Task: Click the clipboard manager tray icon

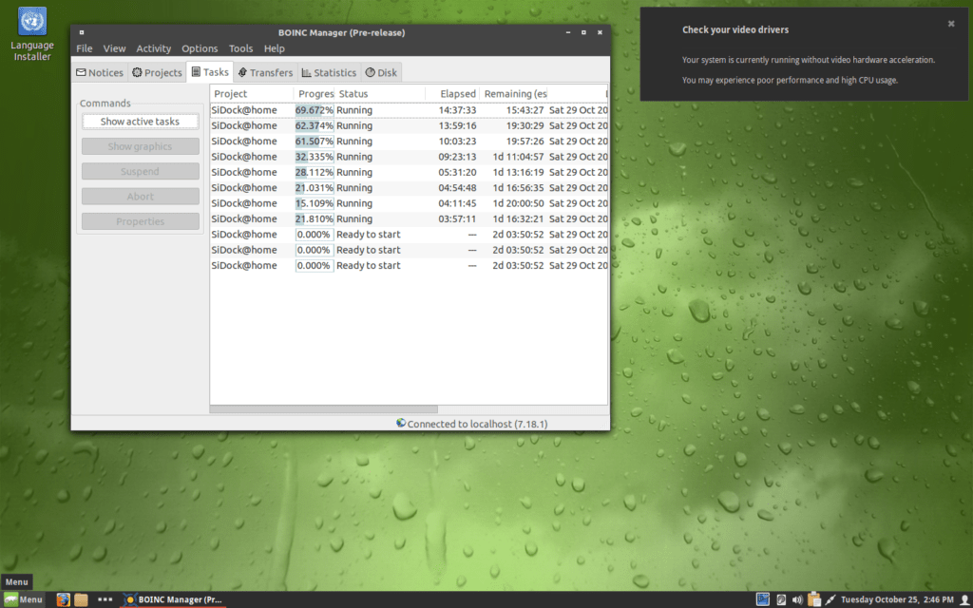Action: coord(814,599)
